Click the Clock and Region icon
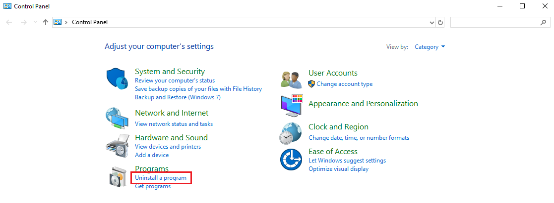This screenshot has width=554, height=203. [291, 132]
